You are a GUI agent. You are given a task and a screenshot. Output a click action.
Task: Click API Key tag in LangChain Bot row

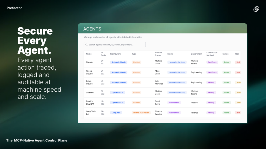pyautogui.click(x=211, y=113)
